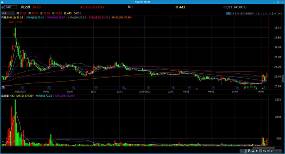Image resolution: width=285 pixels, height=154 pixels.
Task: Switch to the 60-minute chart button
Action: tap(279, 13)
